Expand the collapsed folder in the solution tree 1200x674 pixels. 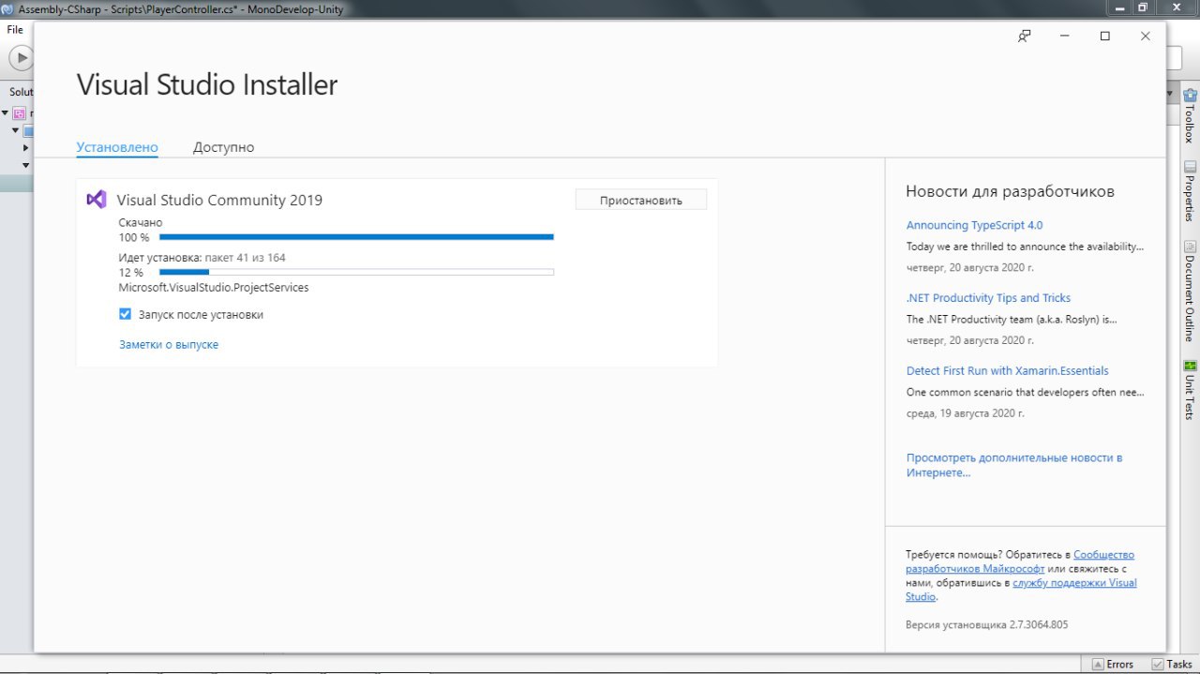pos(26,148)
